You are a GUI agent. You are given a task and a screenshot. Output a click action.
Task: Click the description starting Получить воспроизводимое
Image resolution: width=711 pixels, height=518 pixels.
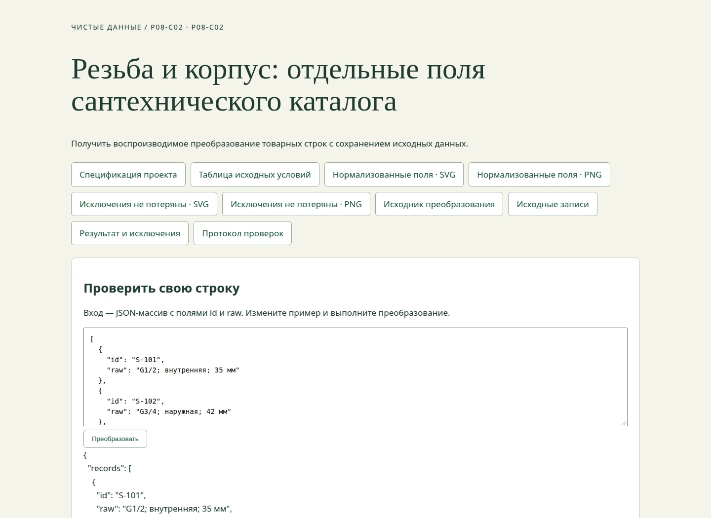point(270,144)
